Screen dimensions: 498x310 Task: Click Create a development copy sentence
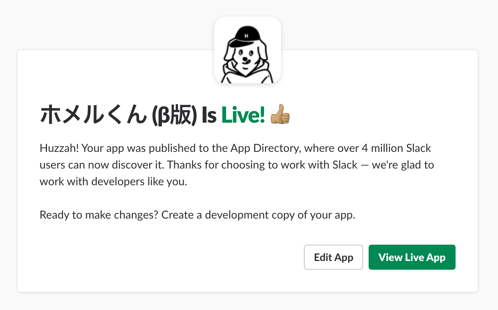coord(258,215)
